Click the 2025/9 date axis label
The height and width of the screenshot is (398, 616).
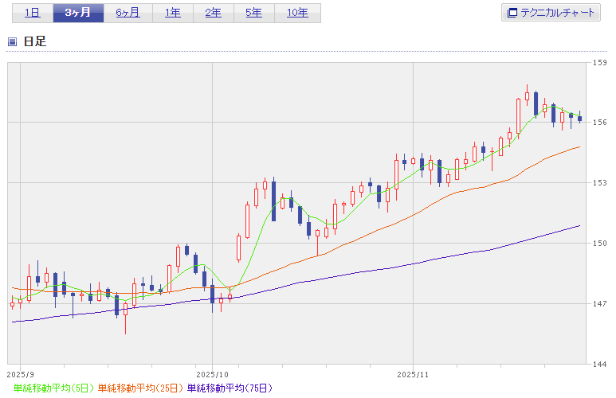click(21, 374)
